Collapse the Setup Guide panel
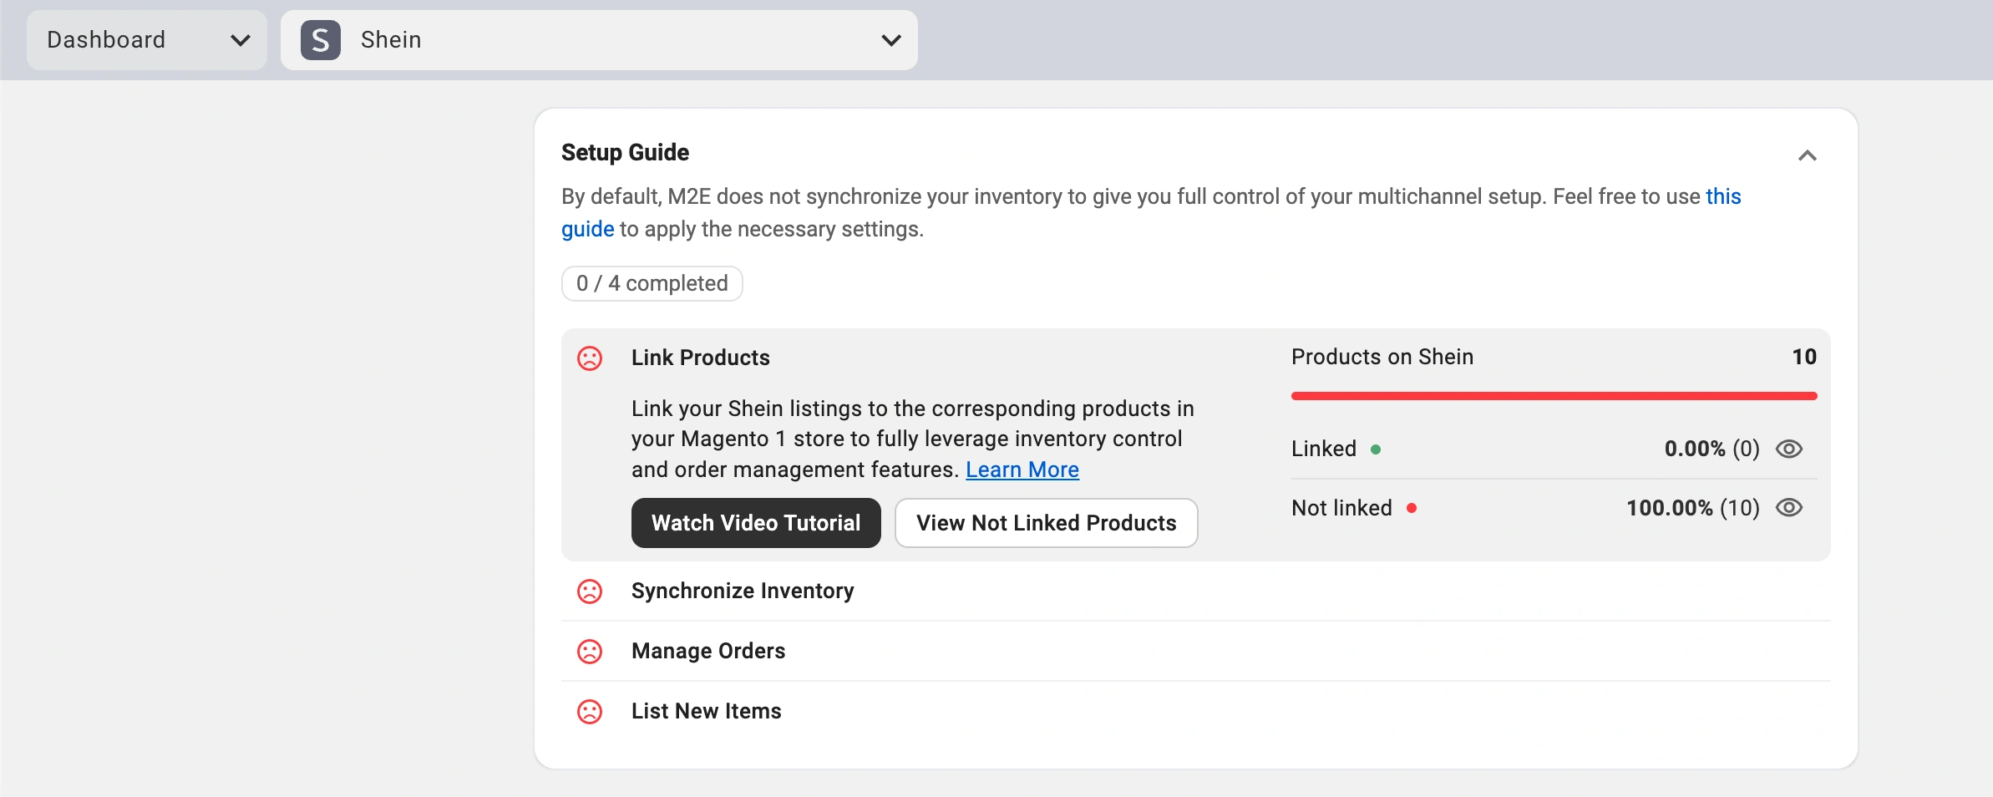Image resolution: width=1993 pixels, height=797 pixels. pos(1807,155)
